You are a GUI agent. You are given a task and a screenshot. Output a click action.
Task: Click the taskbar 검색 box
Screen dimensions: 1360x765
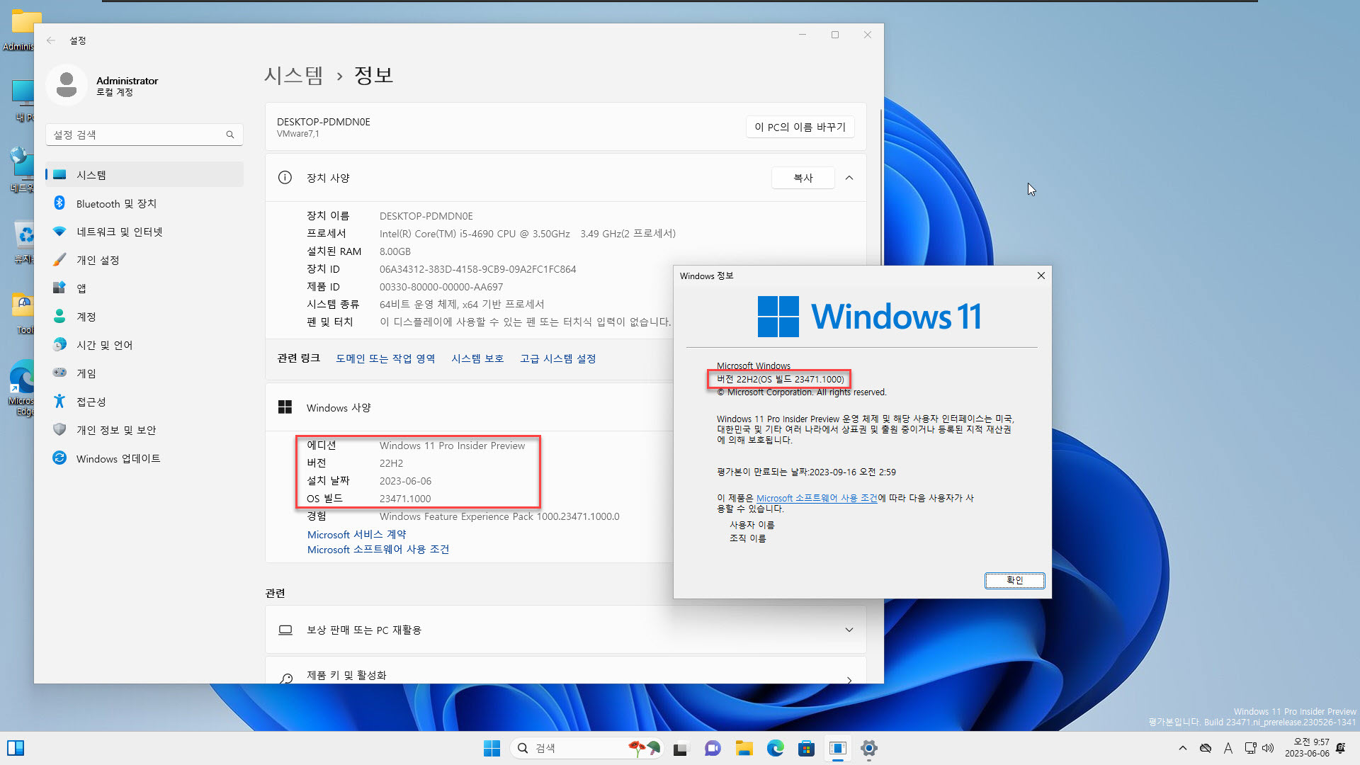point(586,748)
